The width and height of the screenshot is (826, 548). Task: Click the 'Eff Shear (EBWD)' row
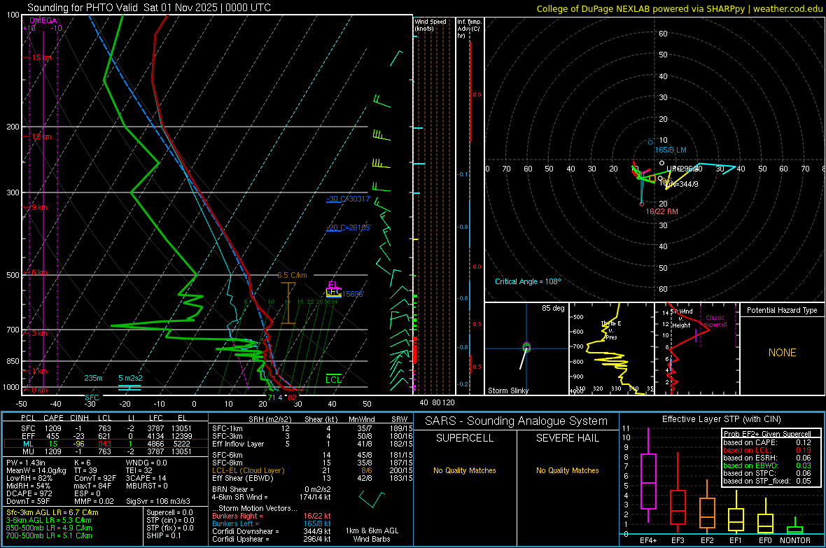click(x=312, y=478)
